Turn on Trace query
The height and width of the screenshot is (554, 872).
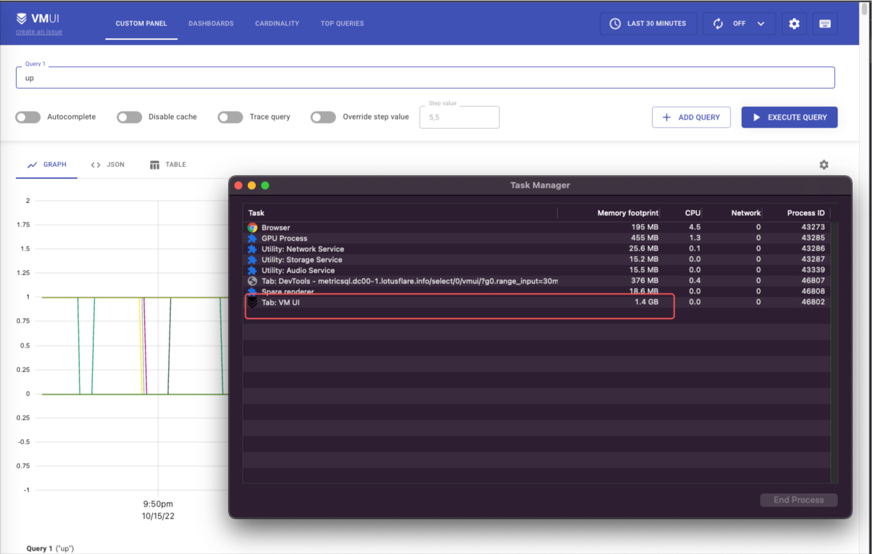(x=230, y=117)
